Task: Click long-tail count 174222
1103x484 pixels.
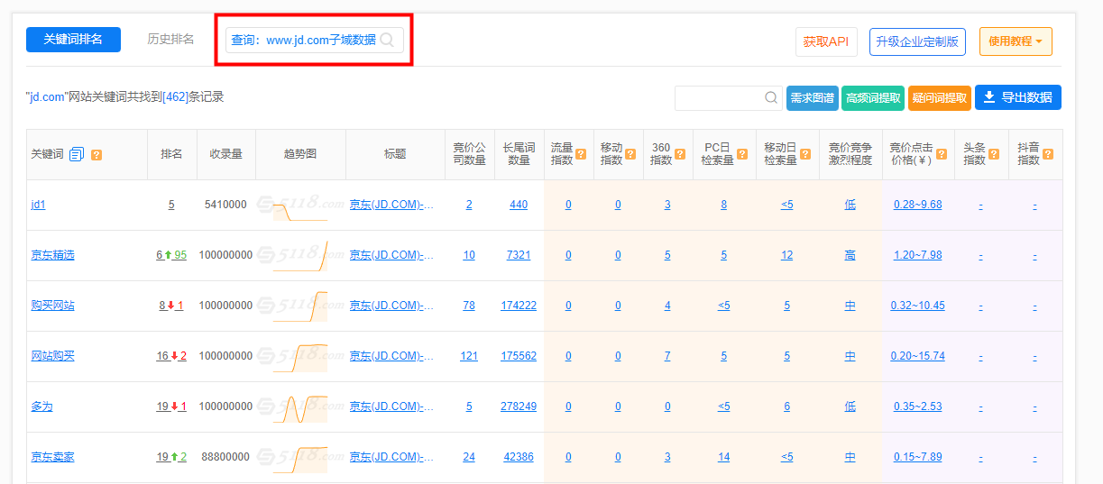Action: 519,306
